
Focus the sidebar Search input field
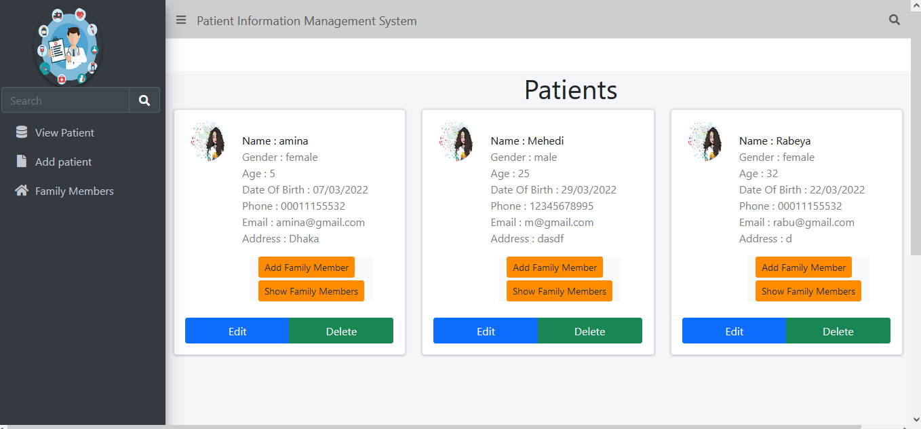tap(66, 100)
